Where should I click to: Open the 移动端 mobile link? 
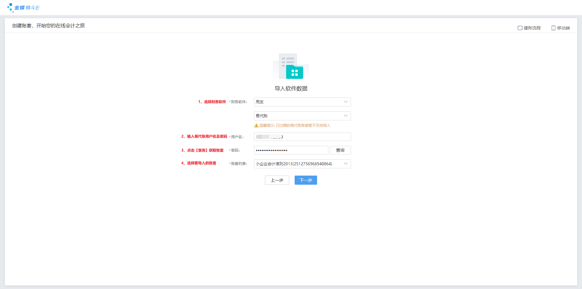click(x=561, y=28)
